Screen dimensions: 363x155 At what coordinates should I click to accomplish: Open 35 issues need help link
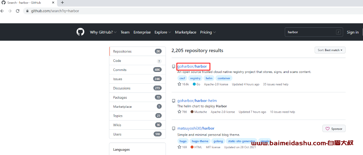(x=276, y=84)
